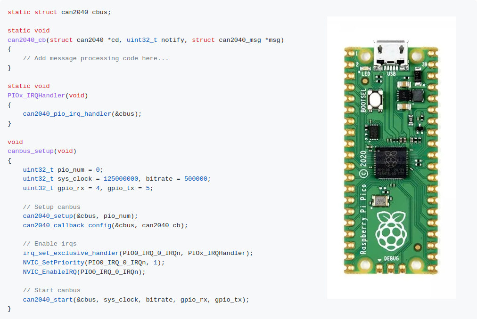The width and height of the screenshot is (477, 319).
Task: Click the call 'NVIC_SetPriority(PIO0_IRQ_0_IRQn, 1);'
Action: 94,263
